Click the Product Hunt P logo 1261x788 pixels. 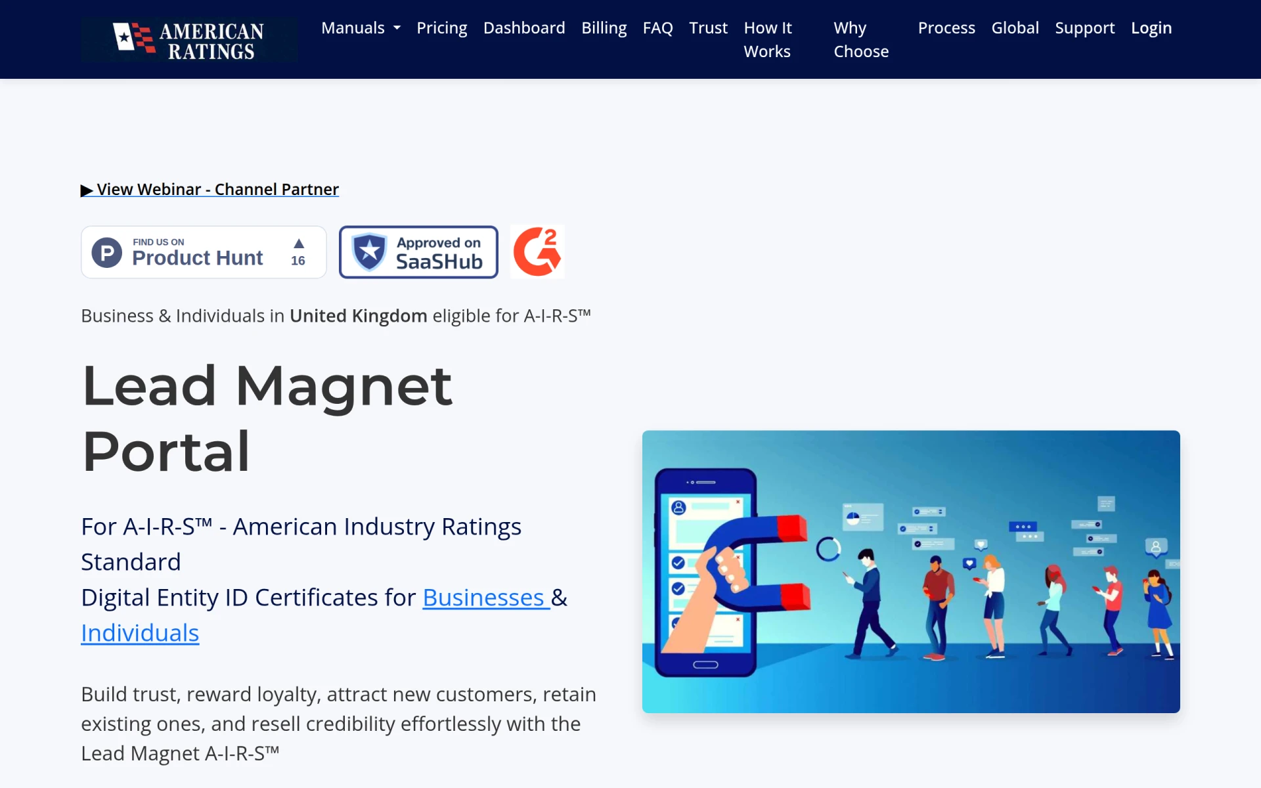tap(107, 252)
